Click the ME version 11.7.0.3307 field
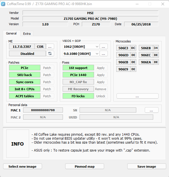169x177 pixels. coord(22,46)
